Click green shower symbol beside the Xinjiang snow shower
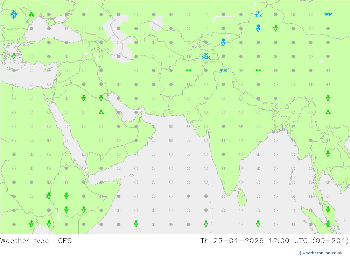Screen dimensions: 350x256 276,28
